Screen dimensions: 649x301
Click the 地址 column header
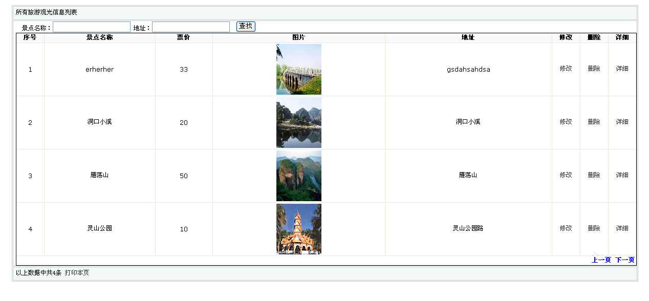tap(468, 38)
